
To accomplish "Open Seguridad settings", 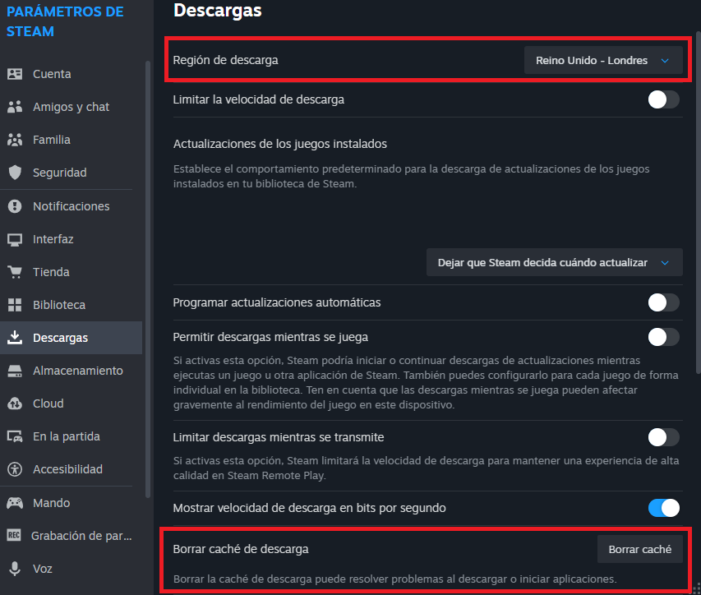I will (x=71, y=173).
